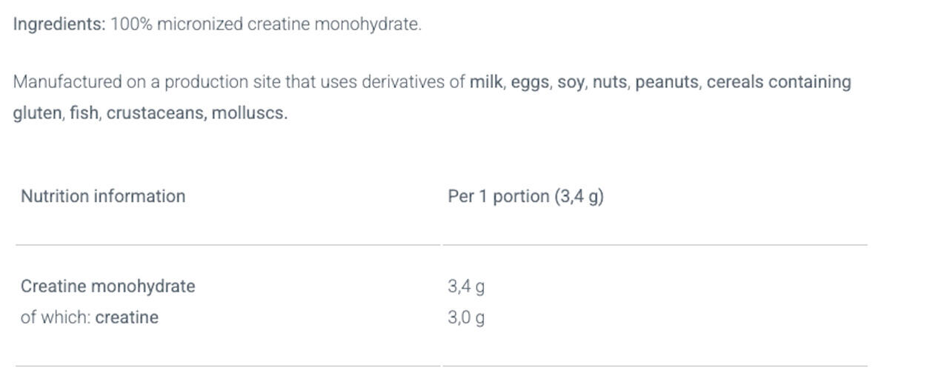950x370 pixels.
Task: Click the bold word 'crustaceans'
Action: tap(155, 114)
